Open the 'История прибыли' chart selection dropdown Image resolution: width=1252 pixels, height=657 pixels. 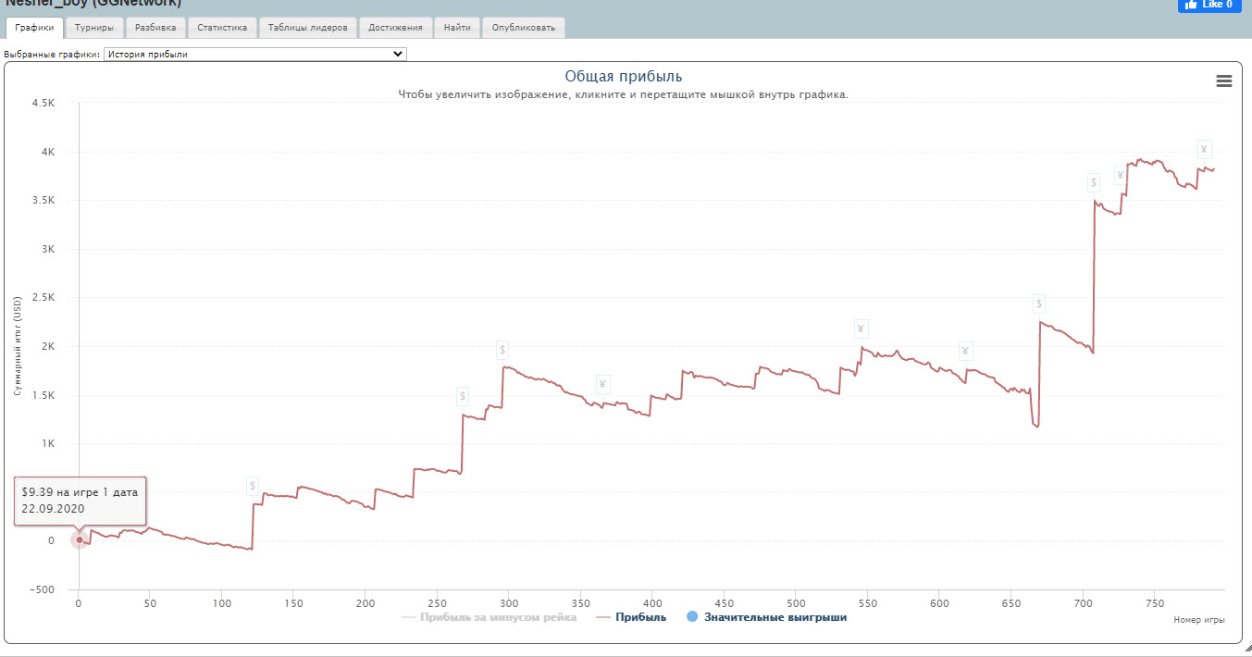click(254, 54)
